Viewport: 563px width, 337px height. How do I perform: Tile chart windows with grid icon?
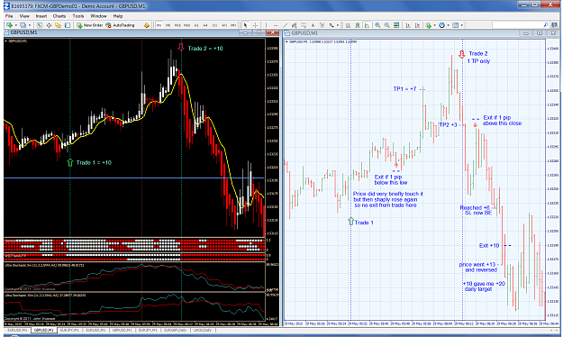coord(396,25)
